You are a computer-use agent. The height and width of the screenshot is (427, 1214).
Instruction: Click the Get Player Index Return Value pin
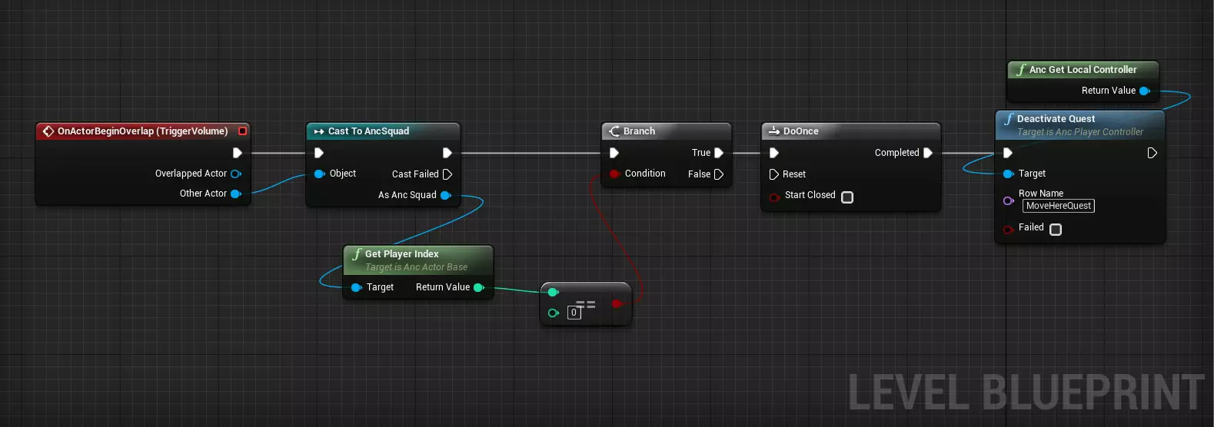479,287
